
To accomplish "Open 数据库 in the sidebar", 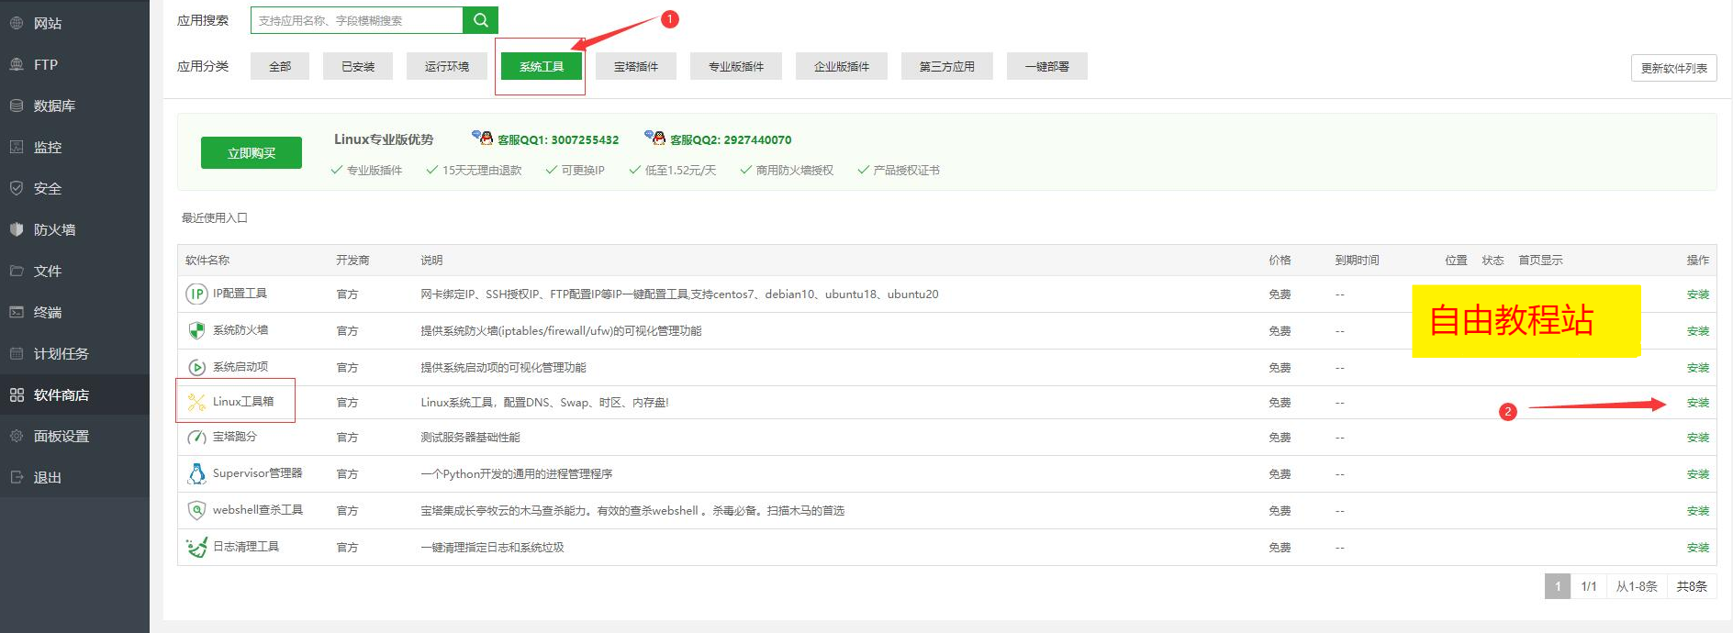I will (54, 105).
